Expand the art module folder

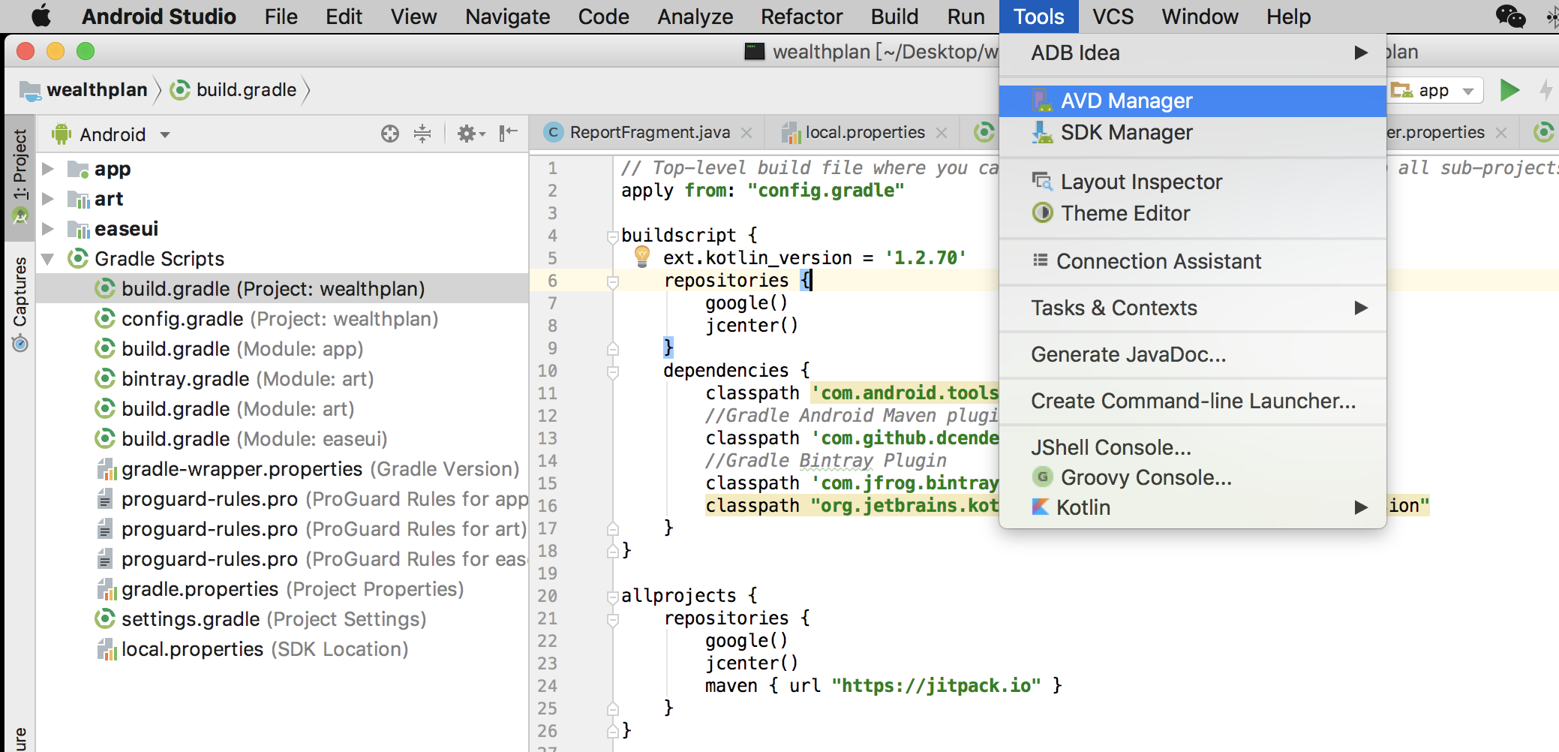(x=48, y=199)
